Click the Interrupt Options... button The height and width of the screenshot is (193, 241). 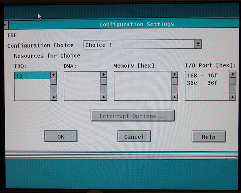(132, 116)
